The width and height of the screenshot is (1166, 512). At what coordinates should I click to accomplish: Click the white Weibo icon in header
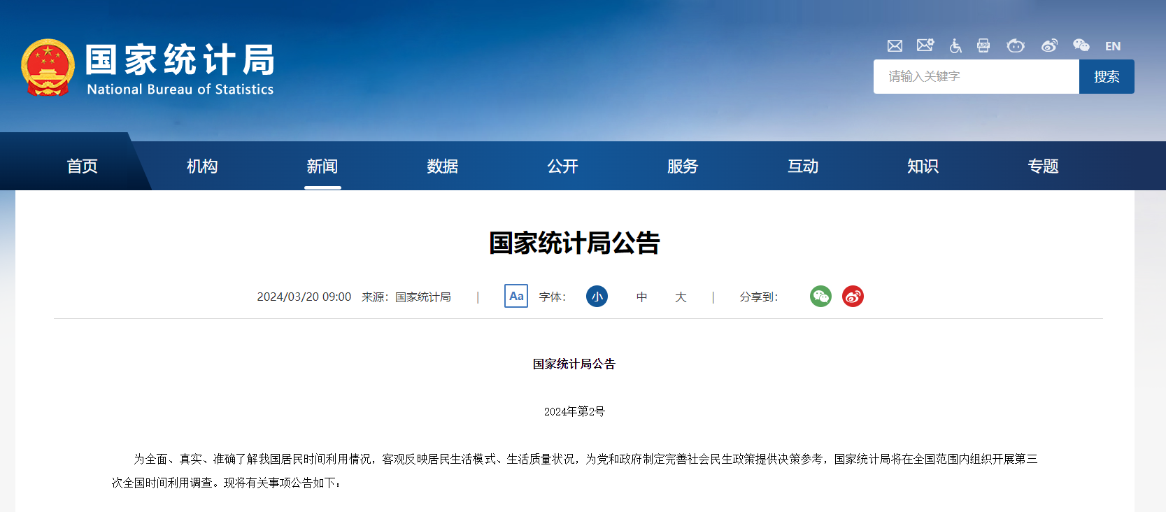(x=1049, y=46)
